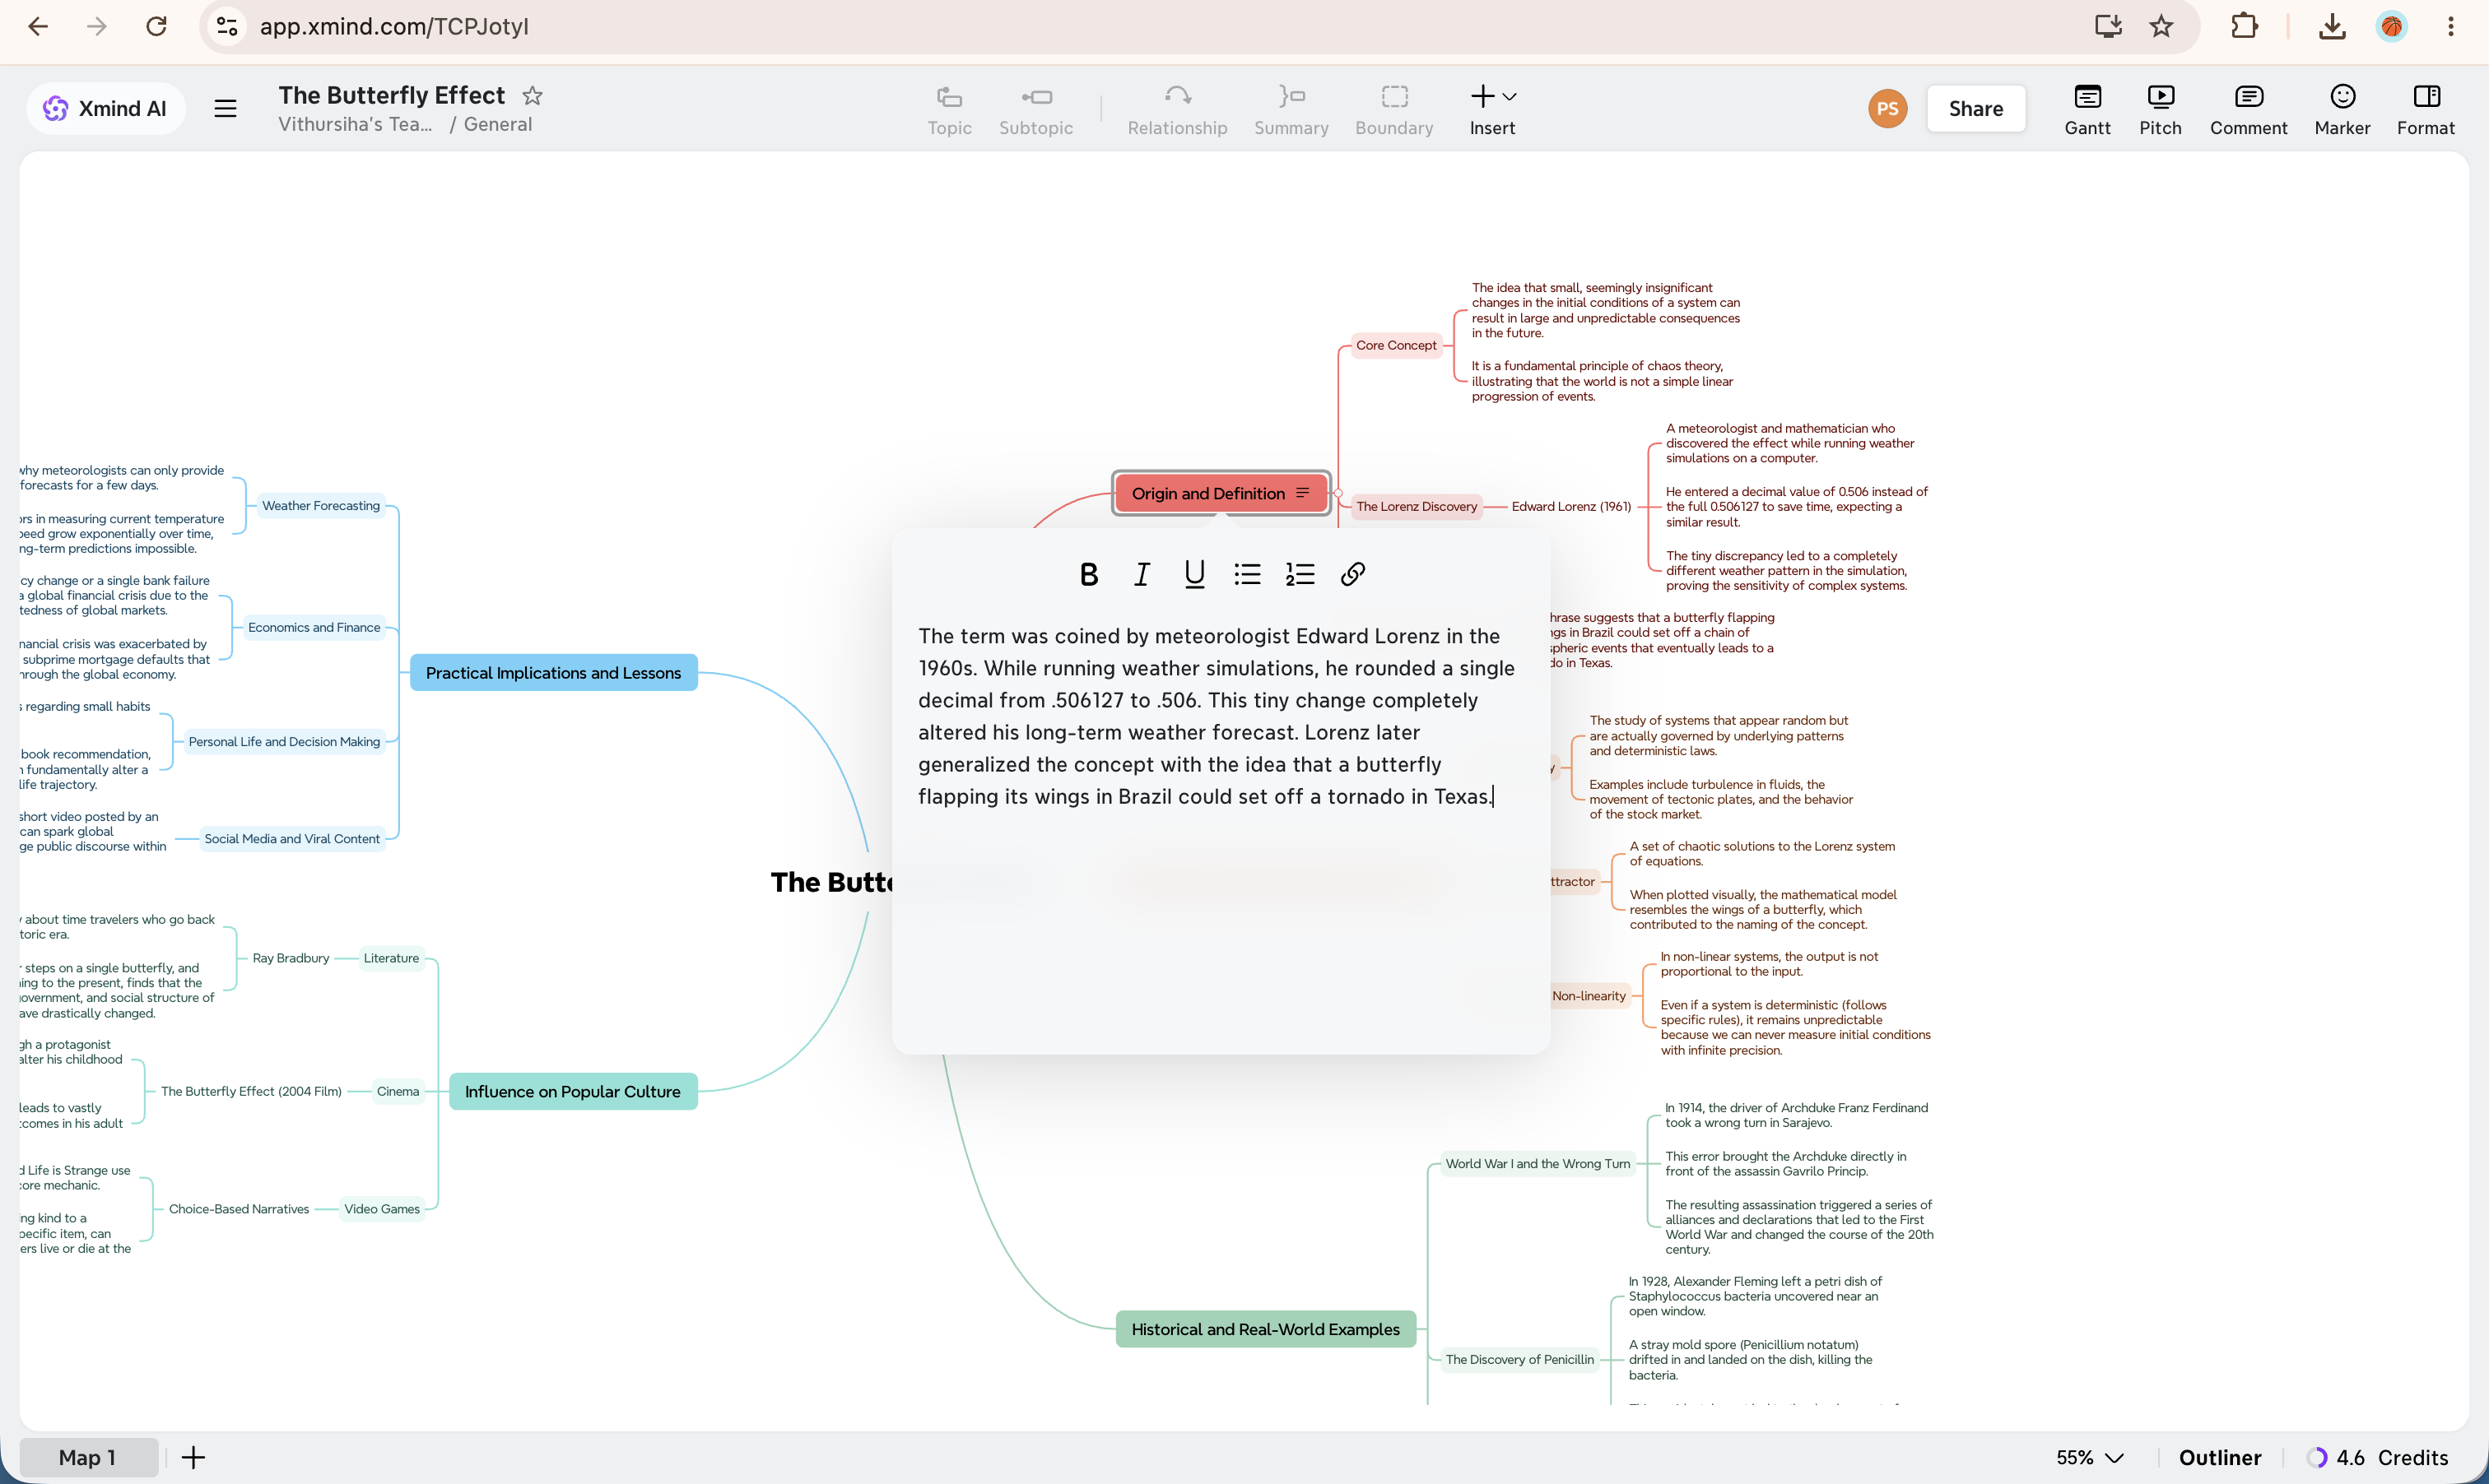Click the Topic toolbar button
Image resolution: width=2489 pixels, height=1484 pixels.
click(x=949, y=110)
